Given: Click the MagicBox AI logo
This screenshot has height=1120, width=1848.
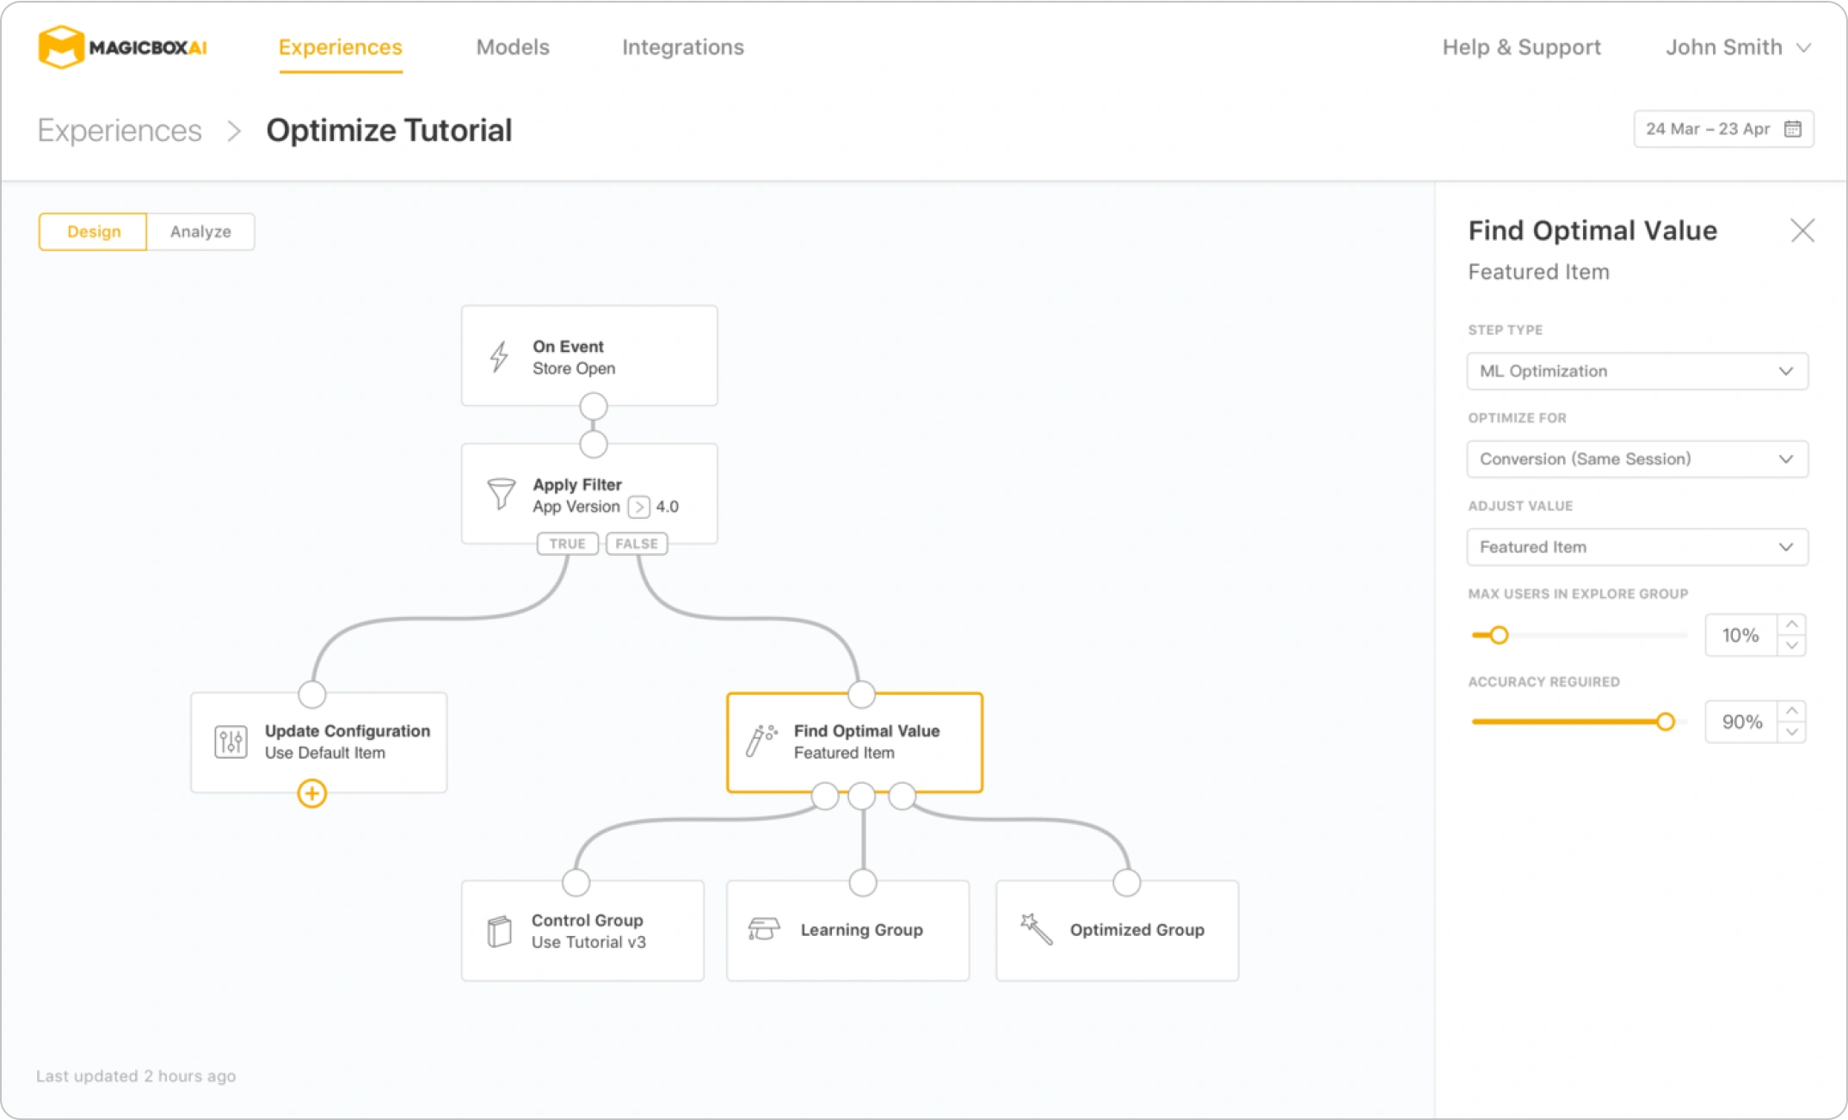Looking at the screenshot, I should (x=122, y=47).
